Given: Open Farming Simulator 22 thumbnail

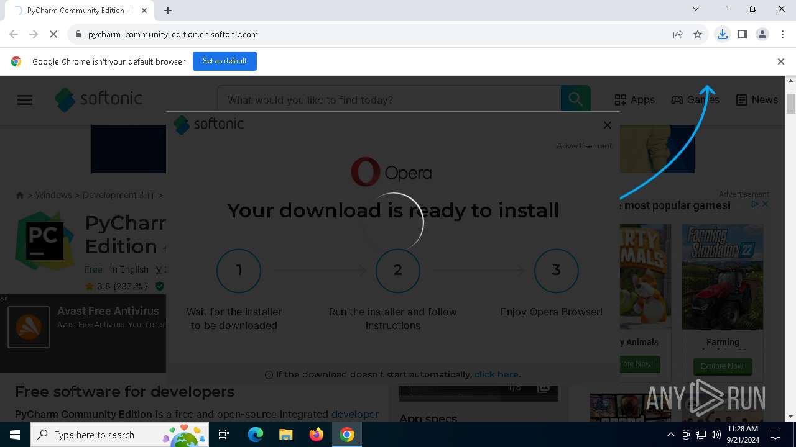Looking at the screenshot, I should tap(723, 277).
